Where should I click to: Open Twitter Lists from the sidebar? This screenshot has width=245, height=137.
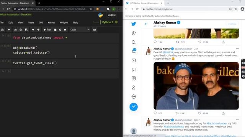[x=134, y=78]
